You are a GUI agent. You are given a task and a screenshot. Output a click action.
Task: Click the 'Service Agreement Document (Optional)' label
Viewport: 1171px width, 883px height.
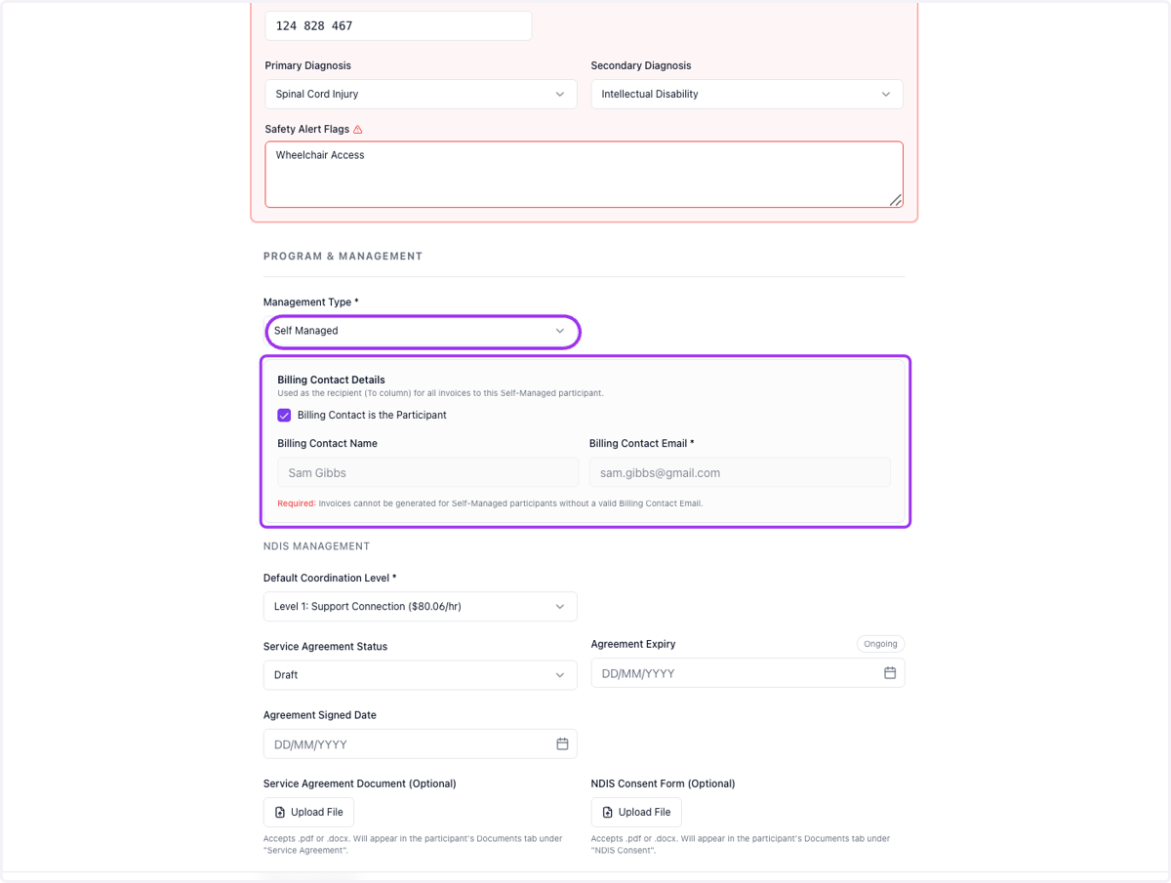(360, 783)
